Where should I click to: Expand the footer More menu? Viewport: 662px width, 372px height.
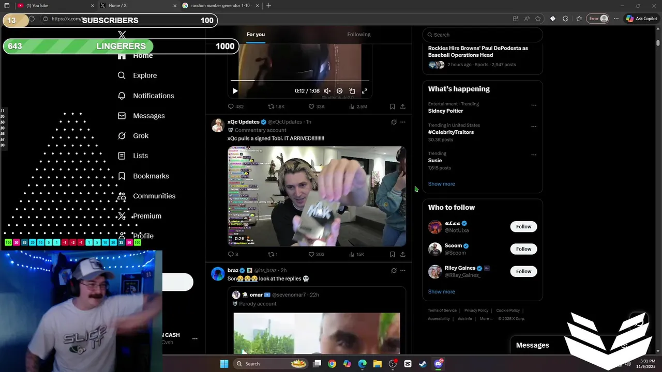pos(486,319)
